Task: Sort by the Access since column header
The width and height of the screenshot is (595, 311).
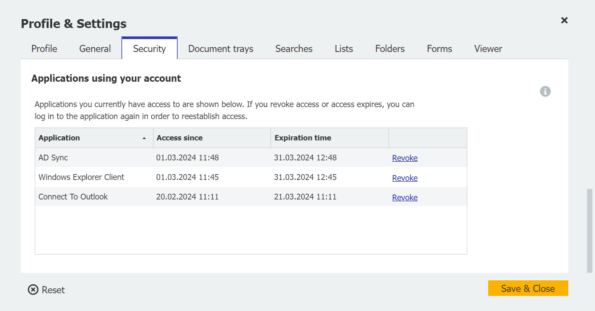Action: [x=180, y=138]
